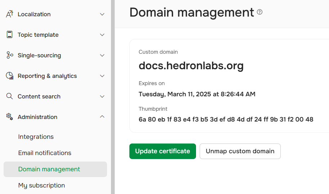Click the Thumbprint label
This screenshot has width=329, height=194.
tap(153, 109)
